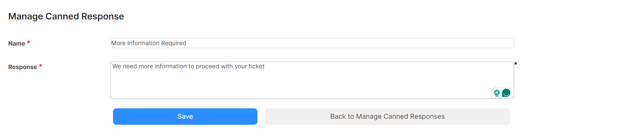The width and height of the screenshot is (620, 140).
Task: Click the dark asterisk right of Response box
Action: [516, 64]
